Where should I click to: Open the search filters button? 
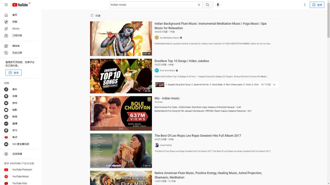[95, 15]
